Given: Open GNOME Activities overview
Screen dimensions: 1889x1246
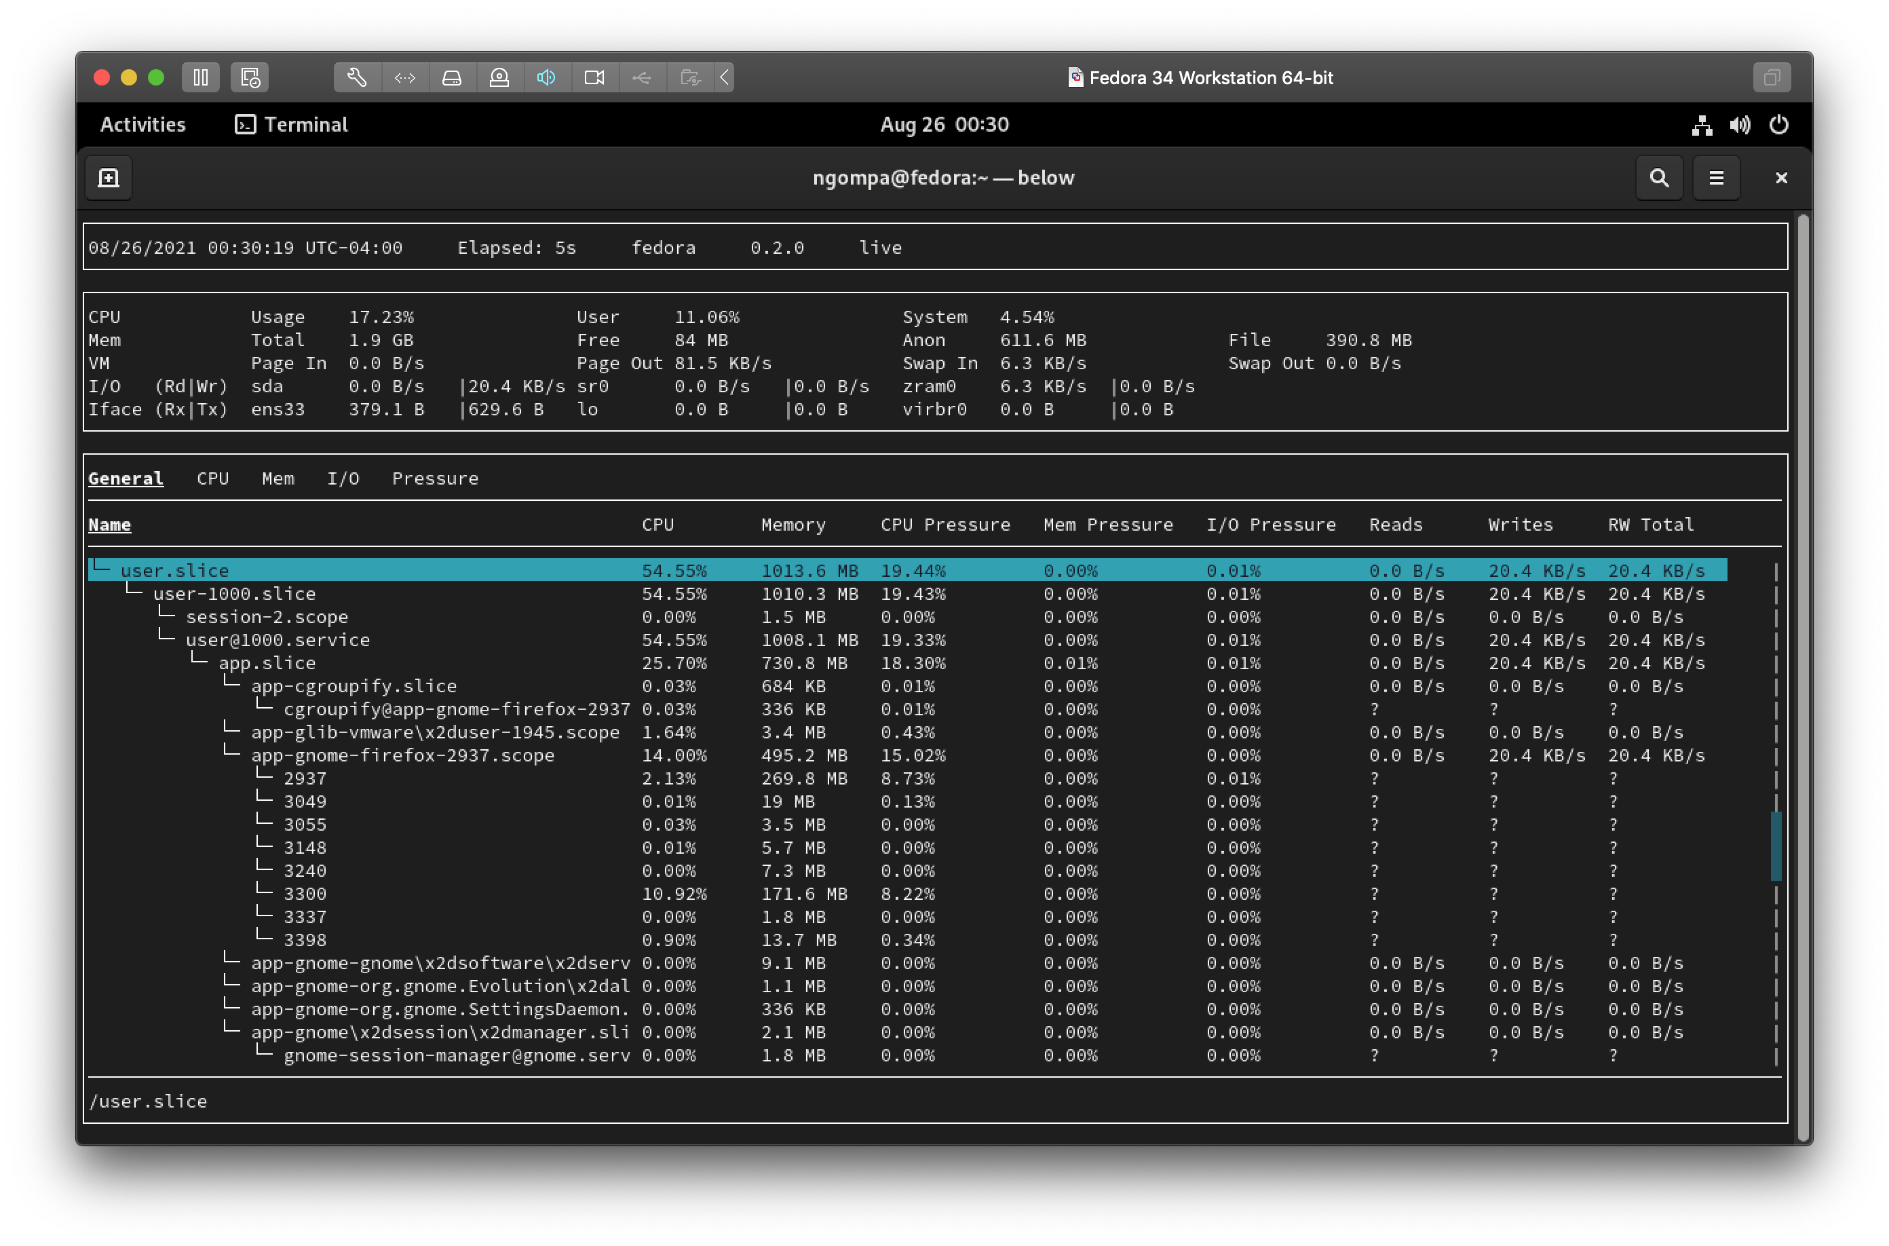Looking at the screenshot, I should [142, 124].
